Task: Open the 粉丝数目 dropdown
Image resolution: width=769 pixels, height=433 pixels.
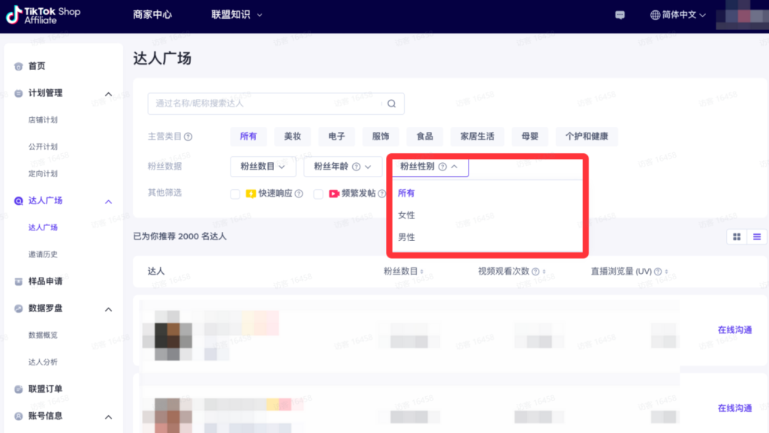Action: pyautogui.click(x=263, y=167)
